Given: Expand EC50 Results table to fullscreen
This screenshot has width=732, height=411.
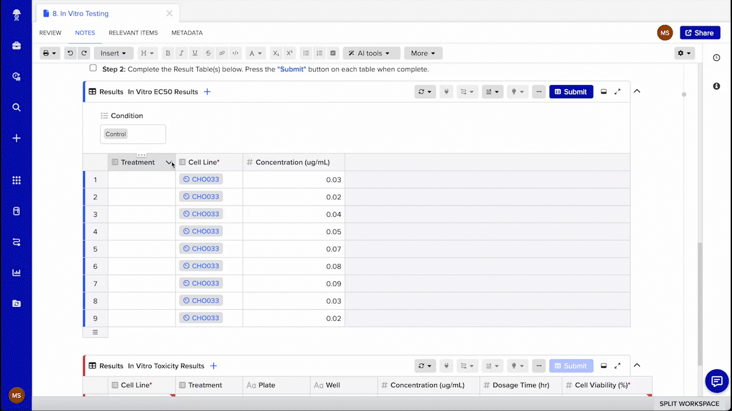Looking at the screenshot, I should point(618,91).
